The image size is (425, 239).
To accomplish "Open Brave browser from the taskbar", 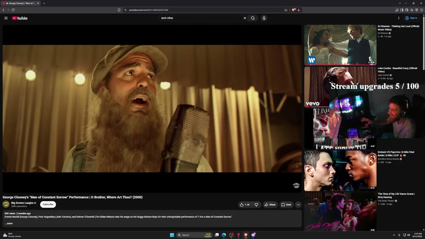I will pyautogui.click(x=246, y=235).
